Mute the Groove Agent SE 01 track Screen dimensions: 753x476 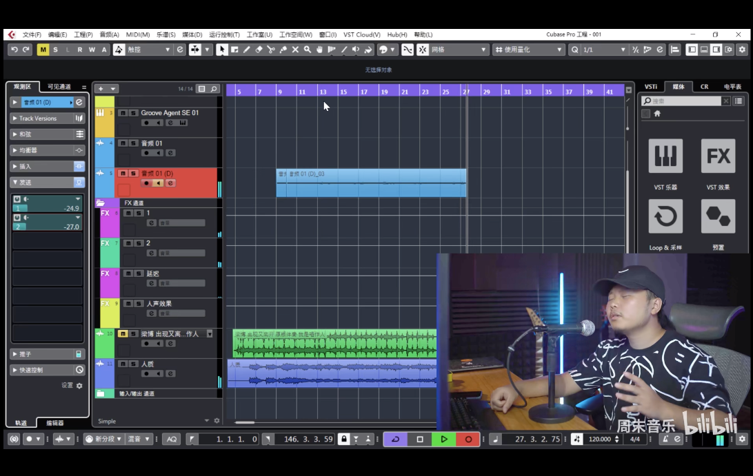(x=123, y=113)
